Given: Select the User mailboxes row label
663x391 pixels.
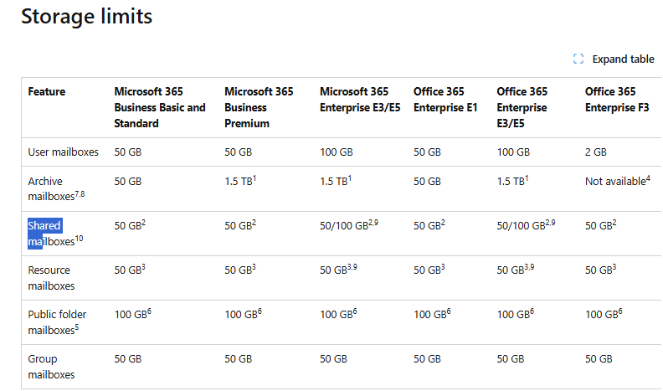Looking at the screenshot, I should 63,152.
